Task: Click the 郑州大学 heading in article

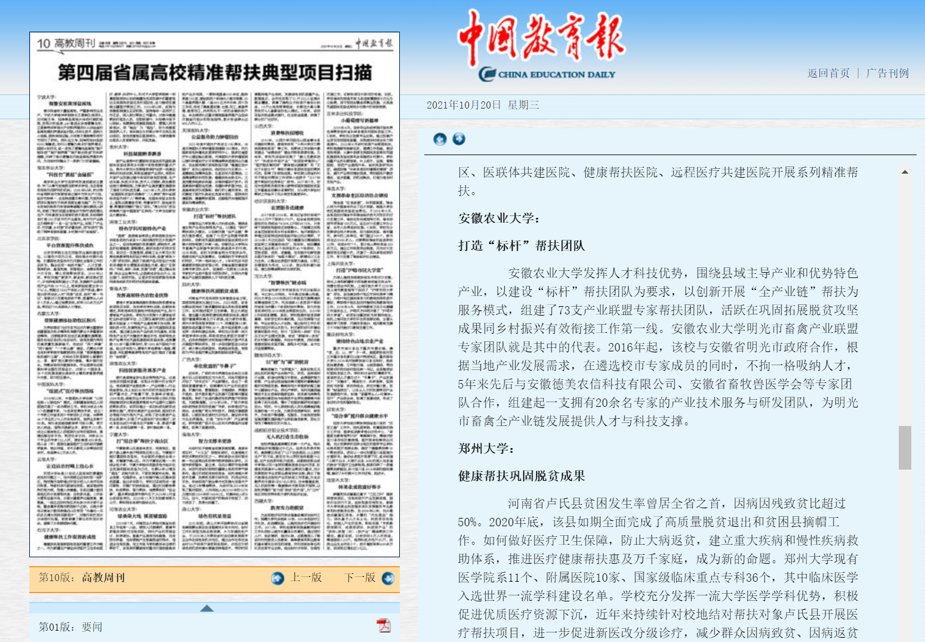Action: 486,449
